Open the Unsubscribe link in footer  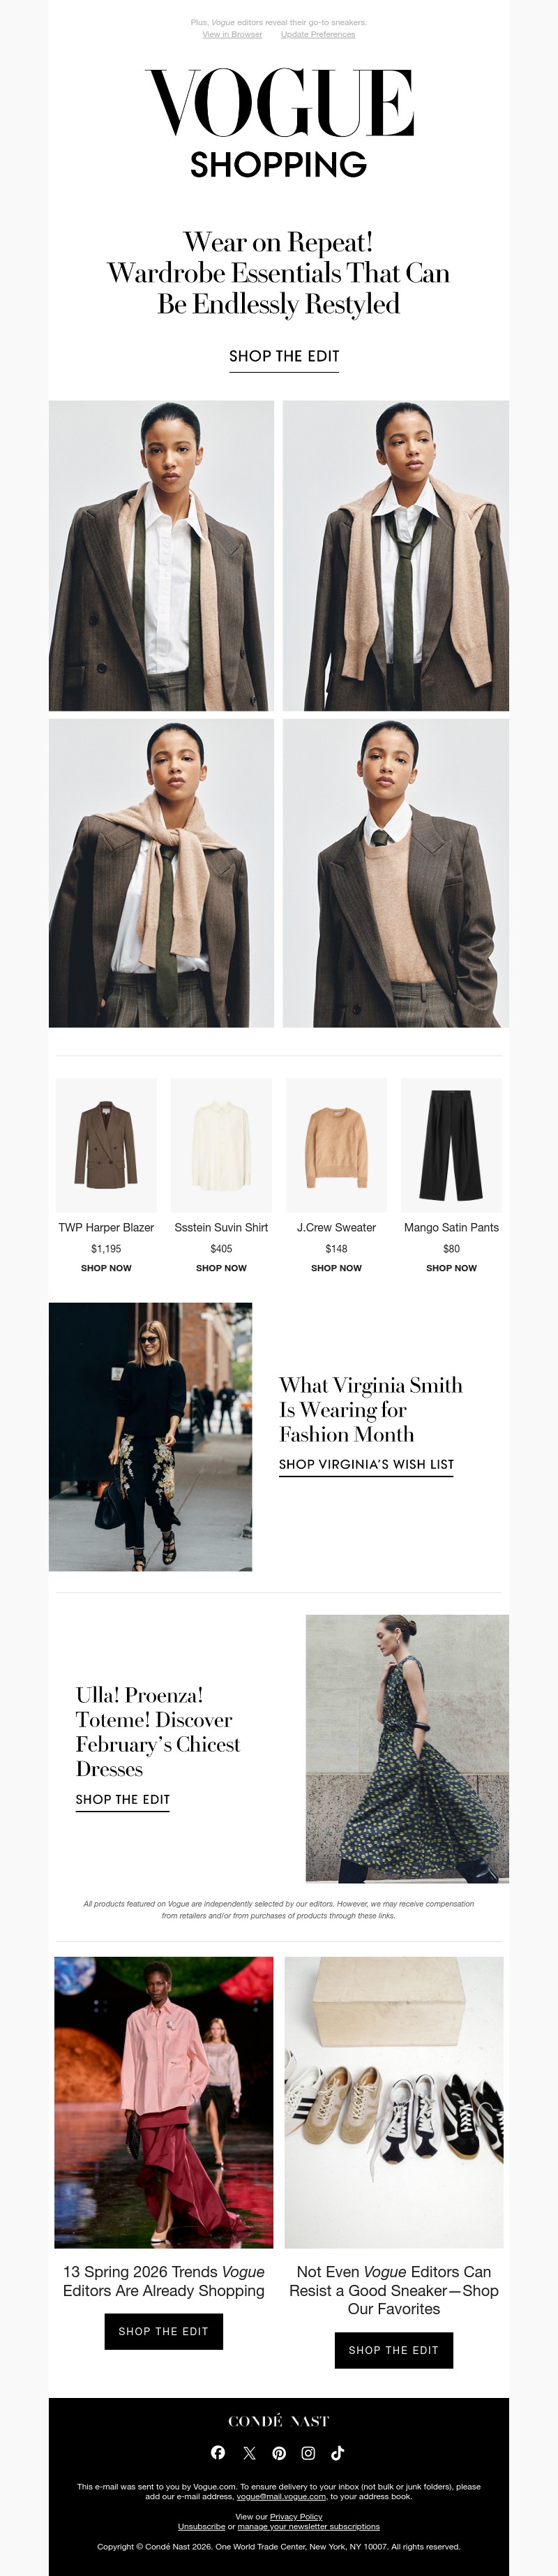(201, 2526)
